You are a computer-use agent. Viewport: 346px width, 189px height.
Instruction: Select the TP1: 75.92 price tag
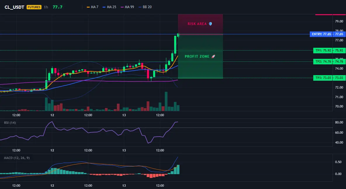pyautogui.click(x=323, y=51)
